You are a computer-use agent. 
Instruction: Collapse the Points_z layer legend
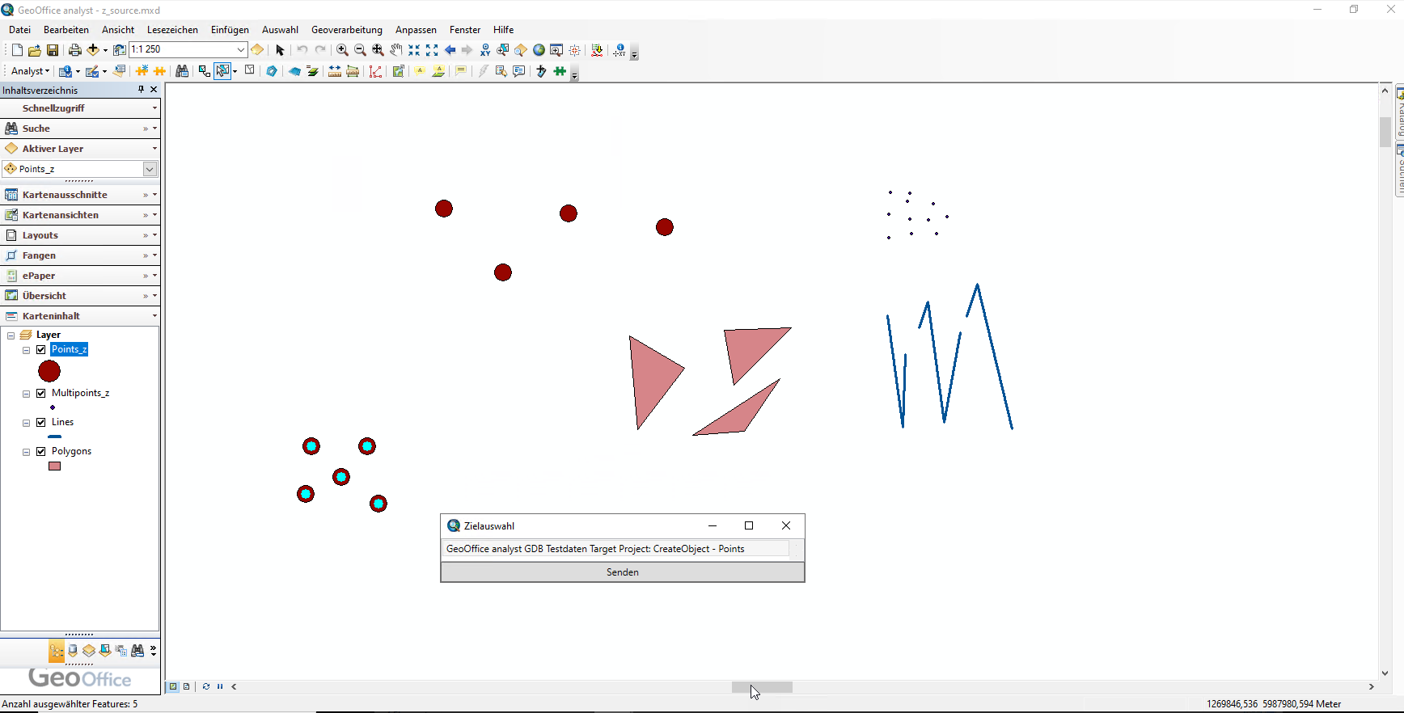[27, 350]
